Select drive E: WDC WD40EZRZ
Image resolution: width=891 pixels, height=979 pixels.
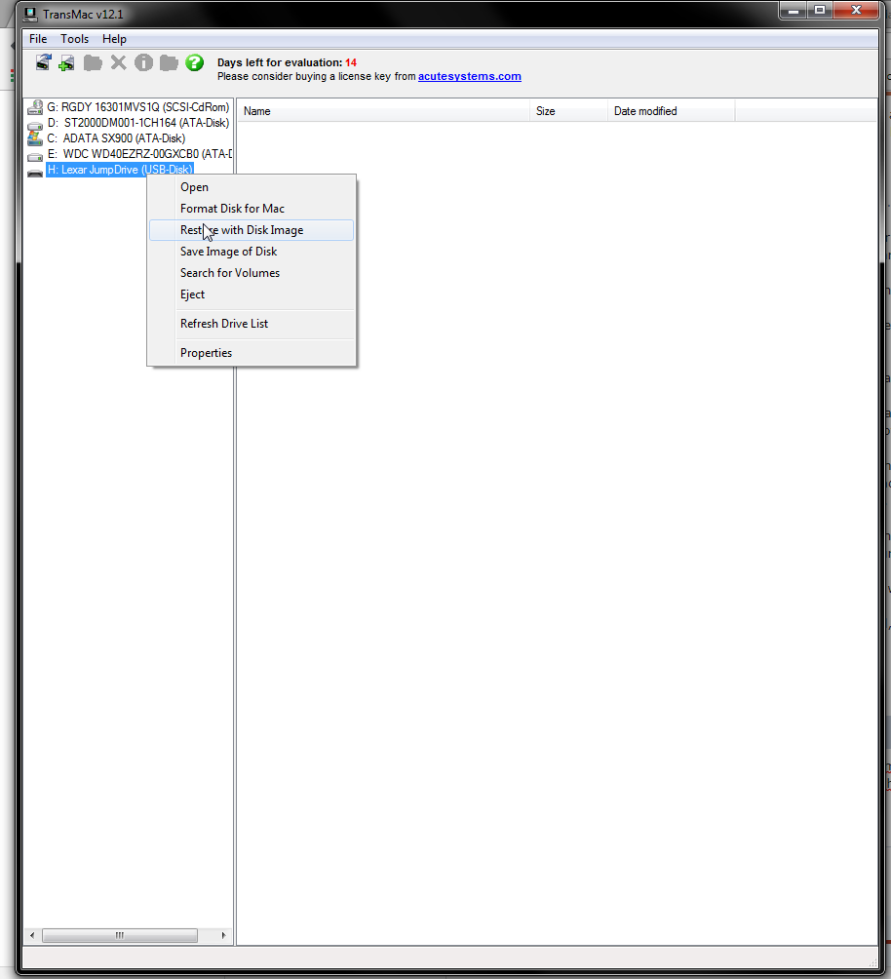click(x=138, y=154)
